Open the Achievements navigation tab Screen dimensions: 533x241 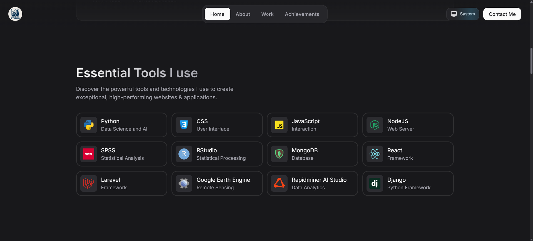302,14
